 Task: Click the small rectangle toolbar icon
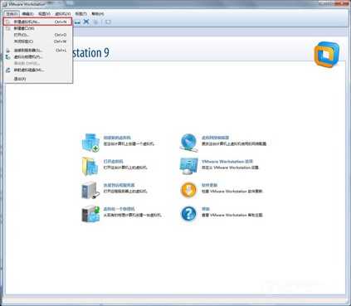[x=108, y=22]
